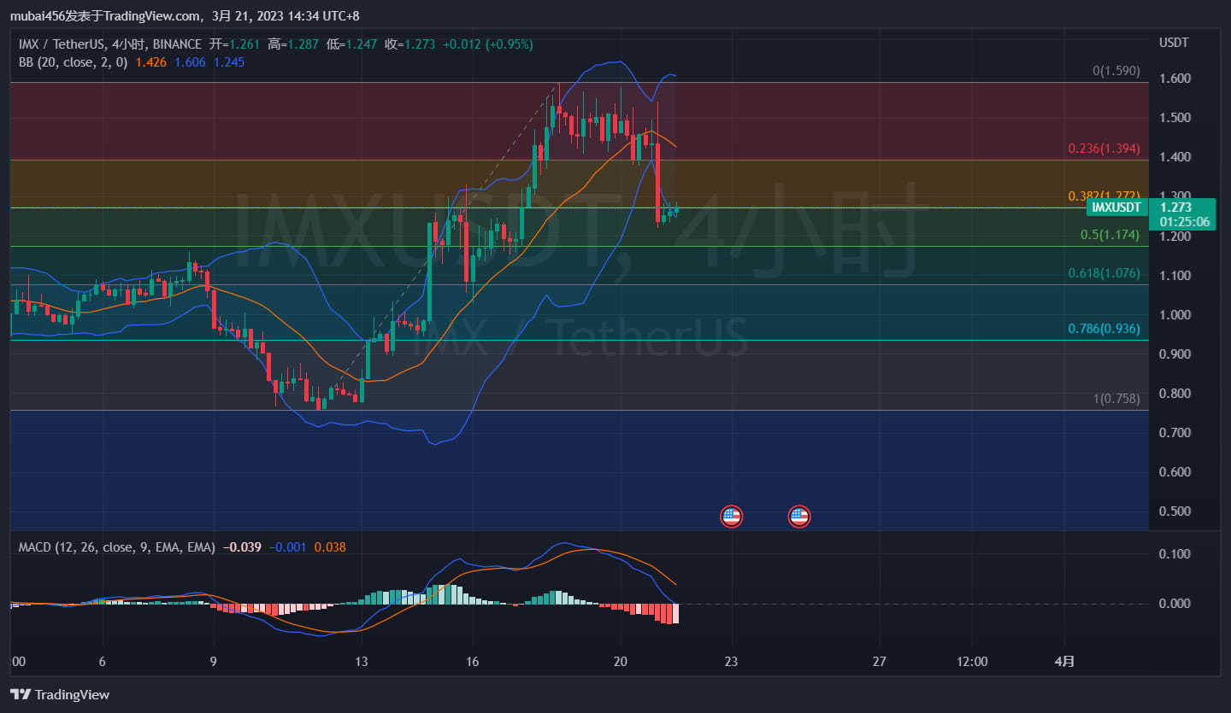Click the mubai456 TradingView attribution link

(x=103, y=15)
